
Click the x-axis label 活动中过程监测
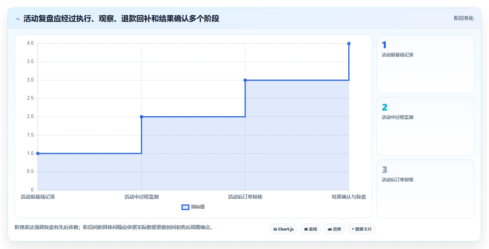(141, 197)
